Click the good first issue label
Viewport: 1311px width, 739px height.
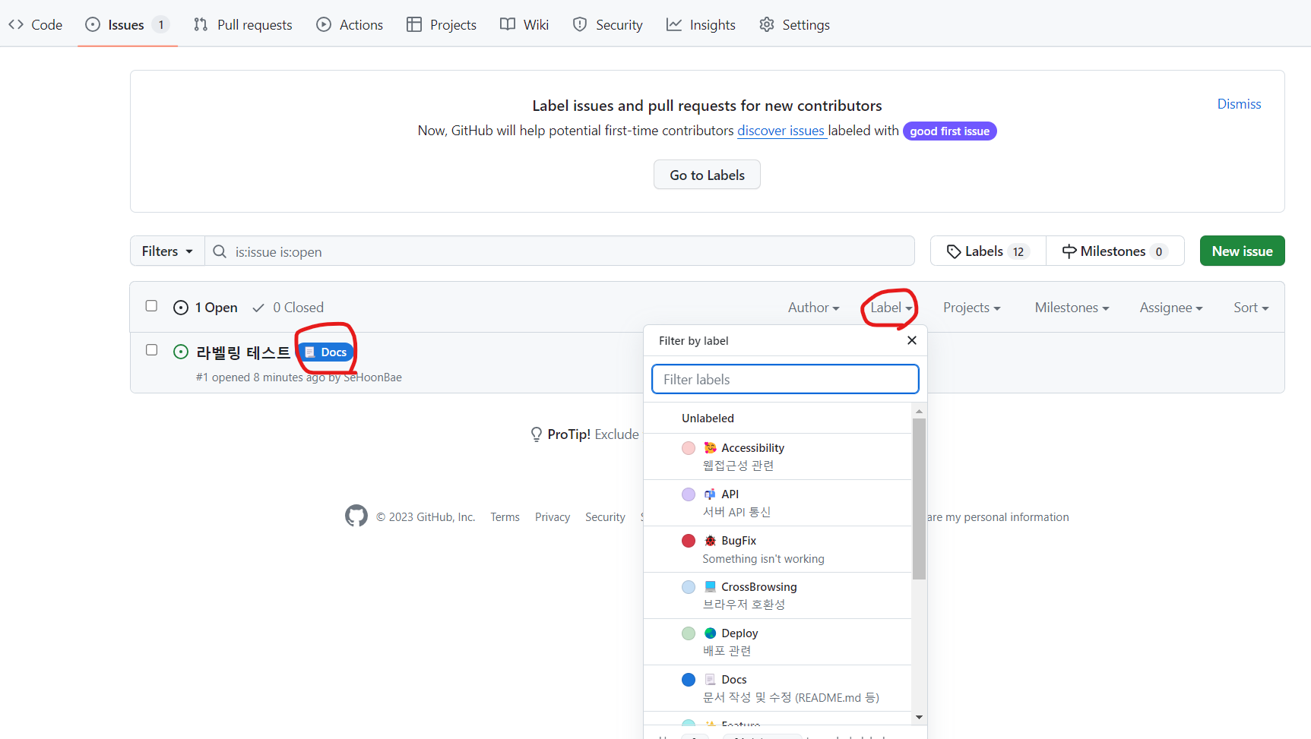tap(949, 131)
